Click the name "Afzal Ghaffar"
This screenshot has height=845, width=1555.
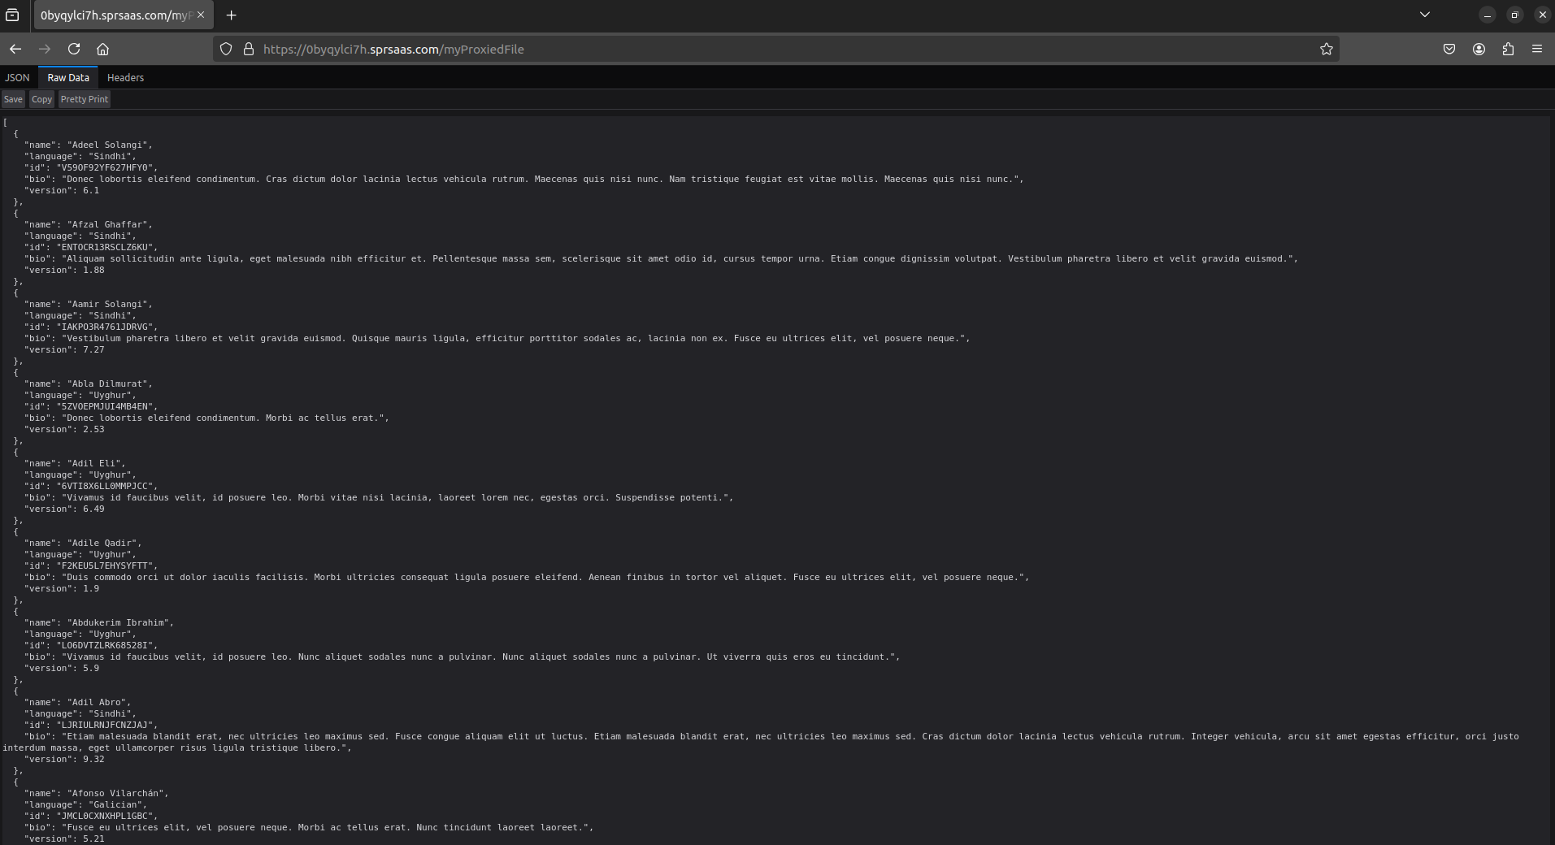(110, 224)
